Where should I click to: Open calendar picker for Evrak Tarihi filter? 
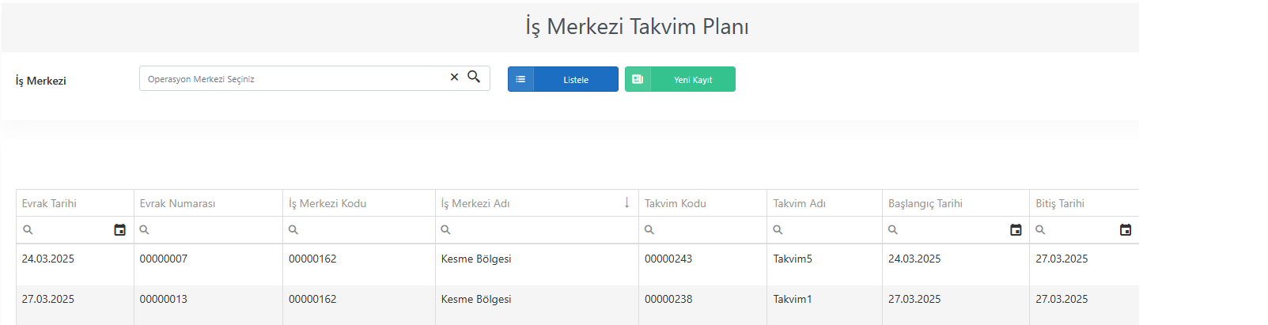119,230
